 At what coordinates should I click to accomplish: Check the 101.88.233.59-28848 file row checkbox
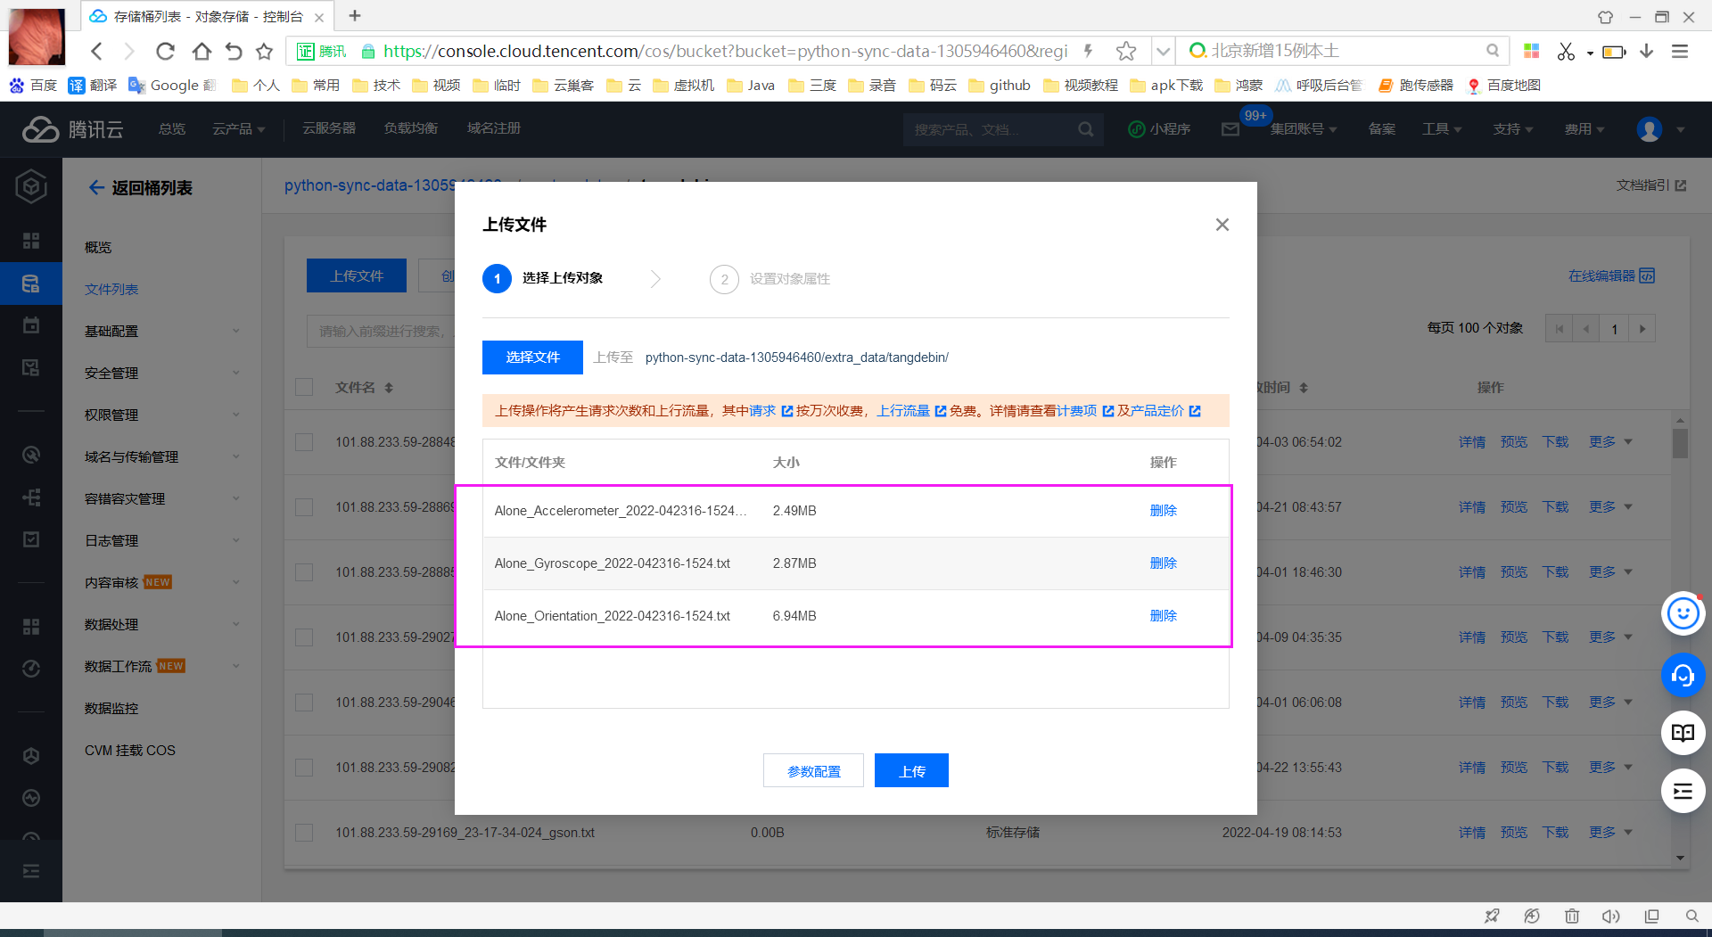click(x=304, y=442)
